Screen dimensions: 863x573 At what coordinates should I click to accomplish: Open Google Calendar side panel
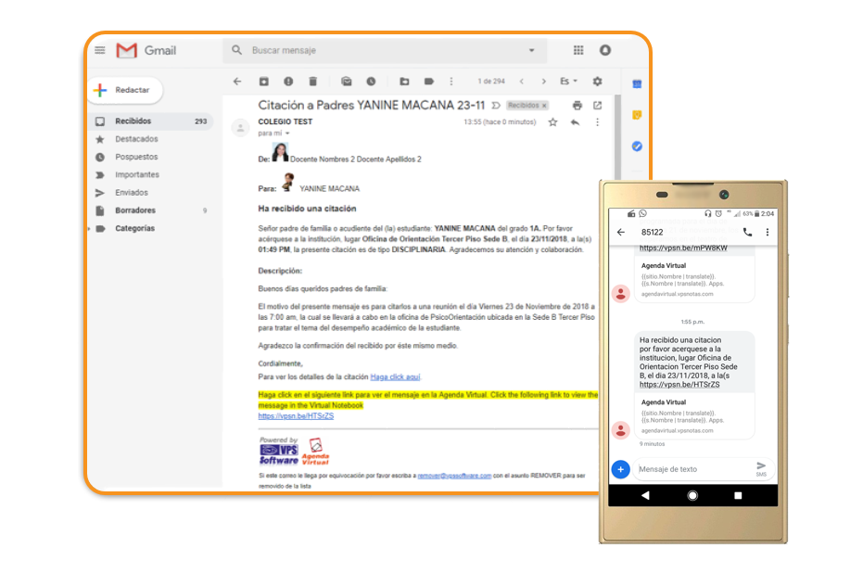pyautogui.click(x=637, y=84)
